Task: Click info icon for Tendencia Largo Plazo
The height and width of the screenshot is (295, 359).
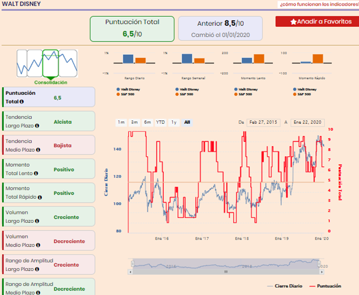Action: 37,125
